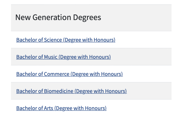
Task: Open the Bachelor of Arts (Degree with Honours) link
Action: 61,108
